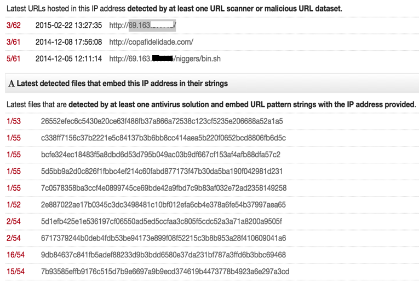Viewport: 419px width, 283px height.
Task: Open file hash starting with 26552efec6c5430e
Action: click(x=162, y=121)
